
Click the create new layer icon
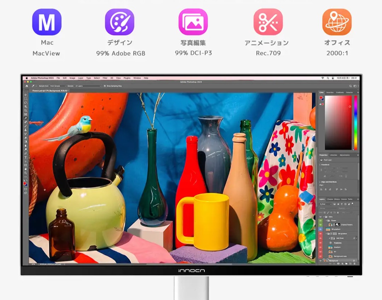(x=350, y=264)
